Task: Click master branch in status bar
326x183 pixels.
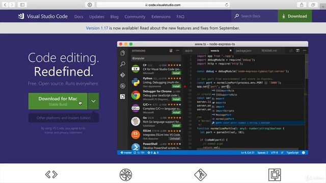Action: click(x=126, y=152)
